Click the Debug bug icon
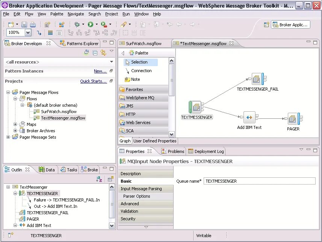322x242 pixels. pyautogui.click(x=77, y=25)
